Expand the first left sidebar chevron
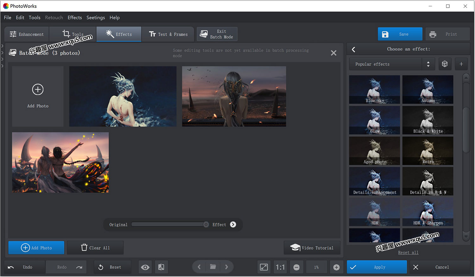475x277 pixels. tap(2, 46)
